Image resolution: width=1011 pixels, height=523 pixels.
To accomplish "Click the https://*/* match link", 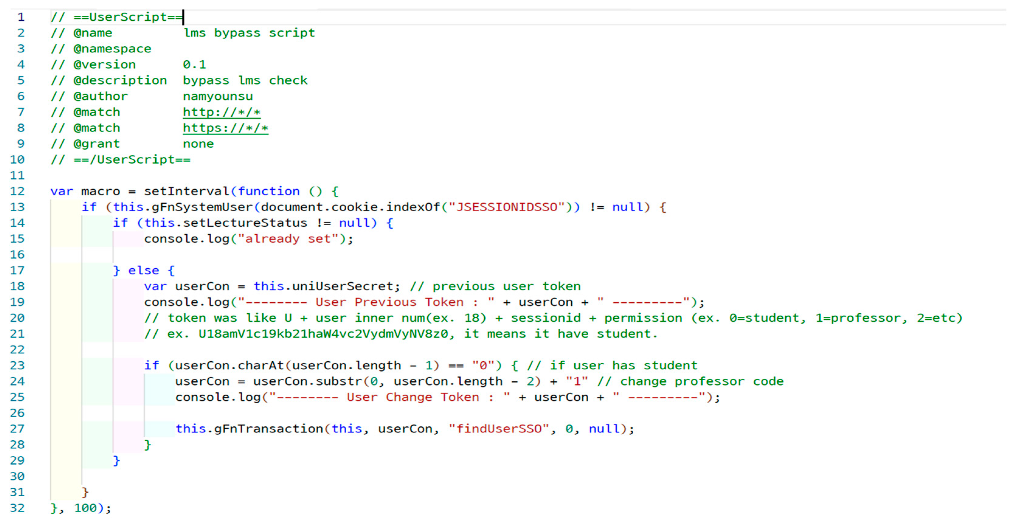I will pos(225,128).
